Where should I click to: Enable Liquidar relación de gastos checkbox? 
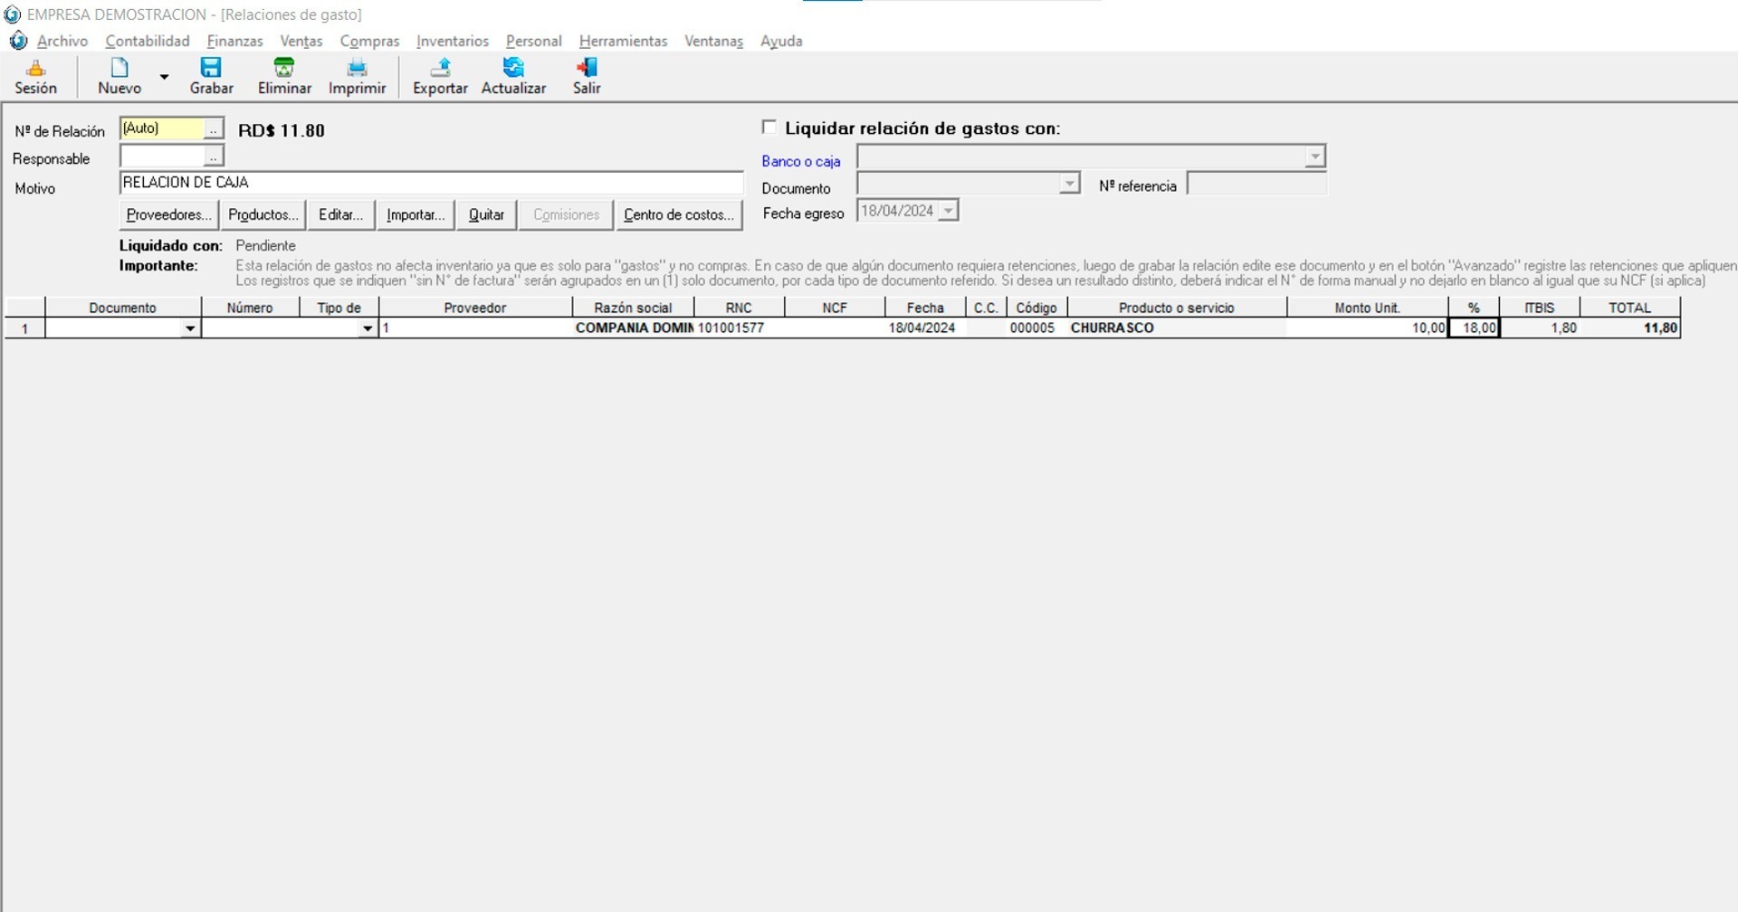pyautogui.click(x=769, y=128)
